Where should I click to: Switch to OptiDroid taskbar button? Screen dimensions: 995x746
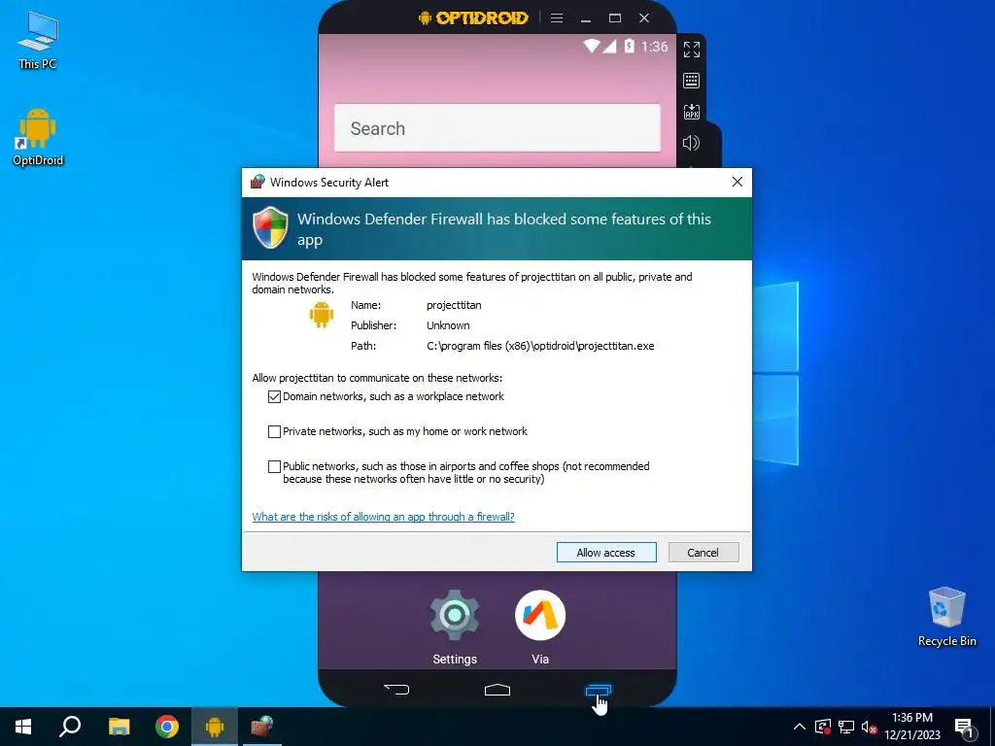(x=215, y=727)
